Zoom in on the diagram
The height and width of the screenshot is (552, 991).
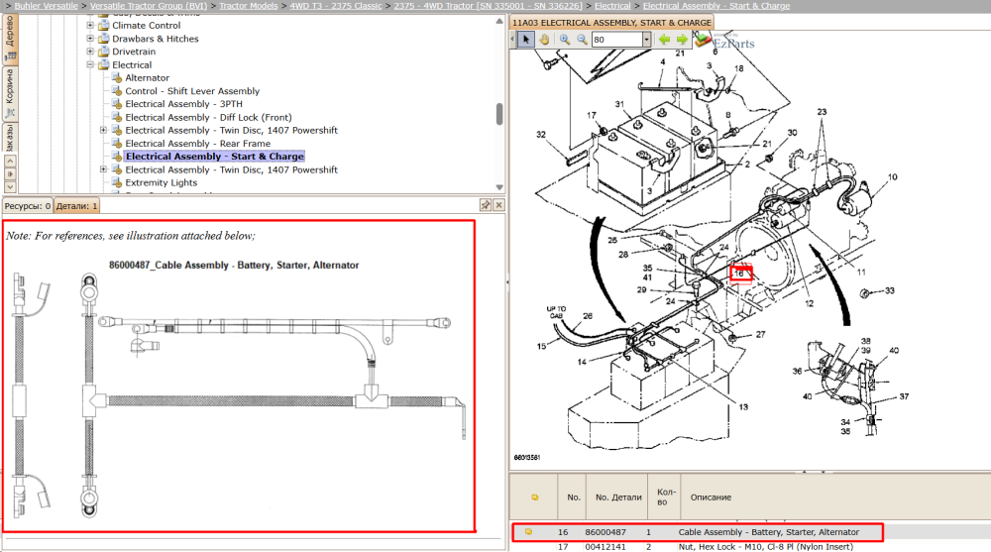click(x=565, y=40)
